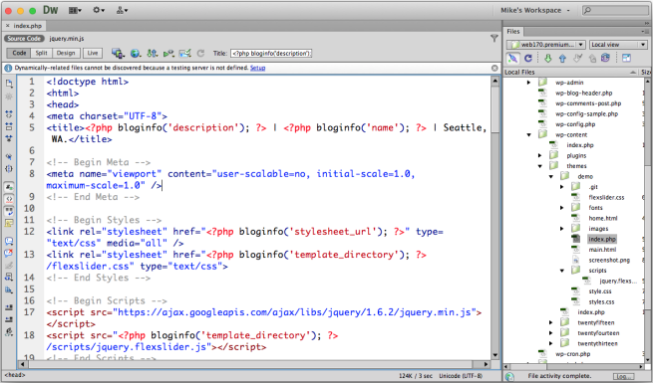
Task: Toggle syntax error alerts in info bar
Action: pyautogui.click(x=9, y=223)
